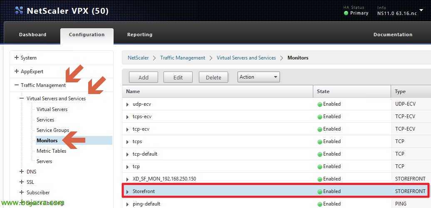Click the green Enabled icon for udp-ecv
Viewport: 431px width, 208px height.
click(x=320, y=104)
